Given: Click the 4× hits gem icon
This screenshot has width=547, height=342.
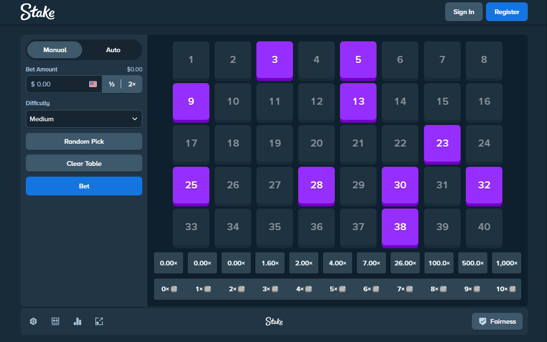Looking at the screenshot, I should (309, 289).
